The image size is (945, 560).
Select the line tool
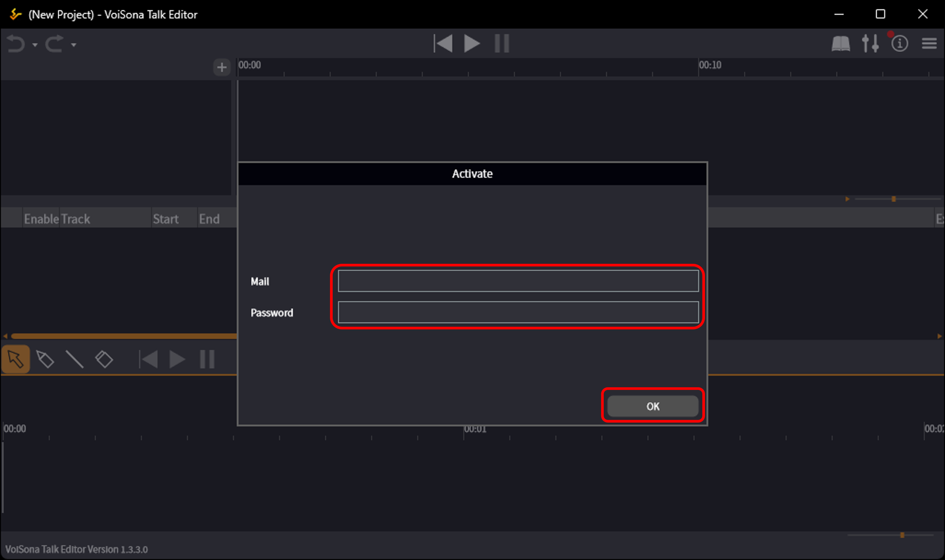(74, 359)
